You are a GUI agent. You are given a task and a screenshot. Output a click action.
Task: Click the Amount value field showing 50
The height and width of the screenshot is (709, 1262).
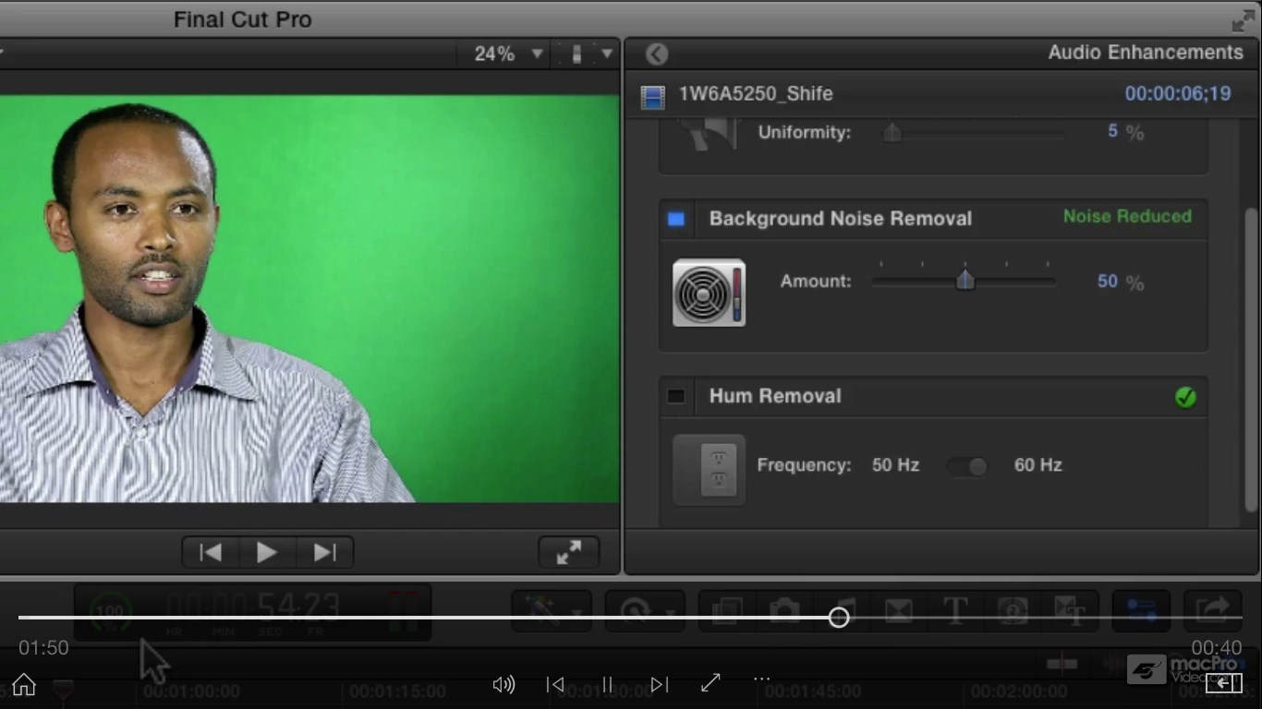(1108, 282)
